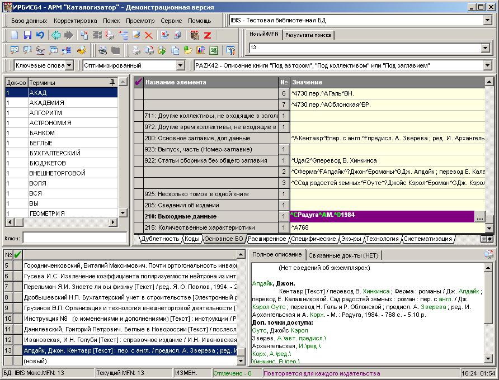Image resolution: width=499 pixels, height=380 pixels.
Task: Click the blue undo arrow icon
Action: pos(40,35)
